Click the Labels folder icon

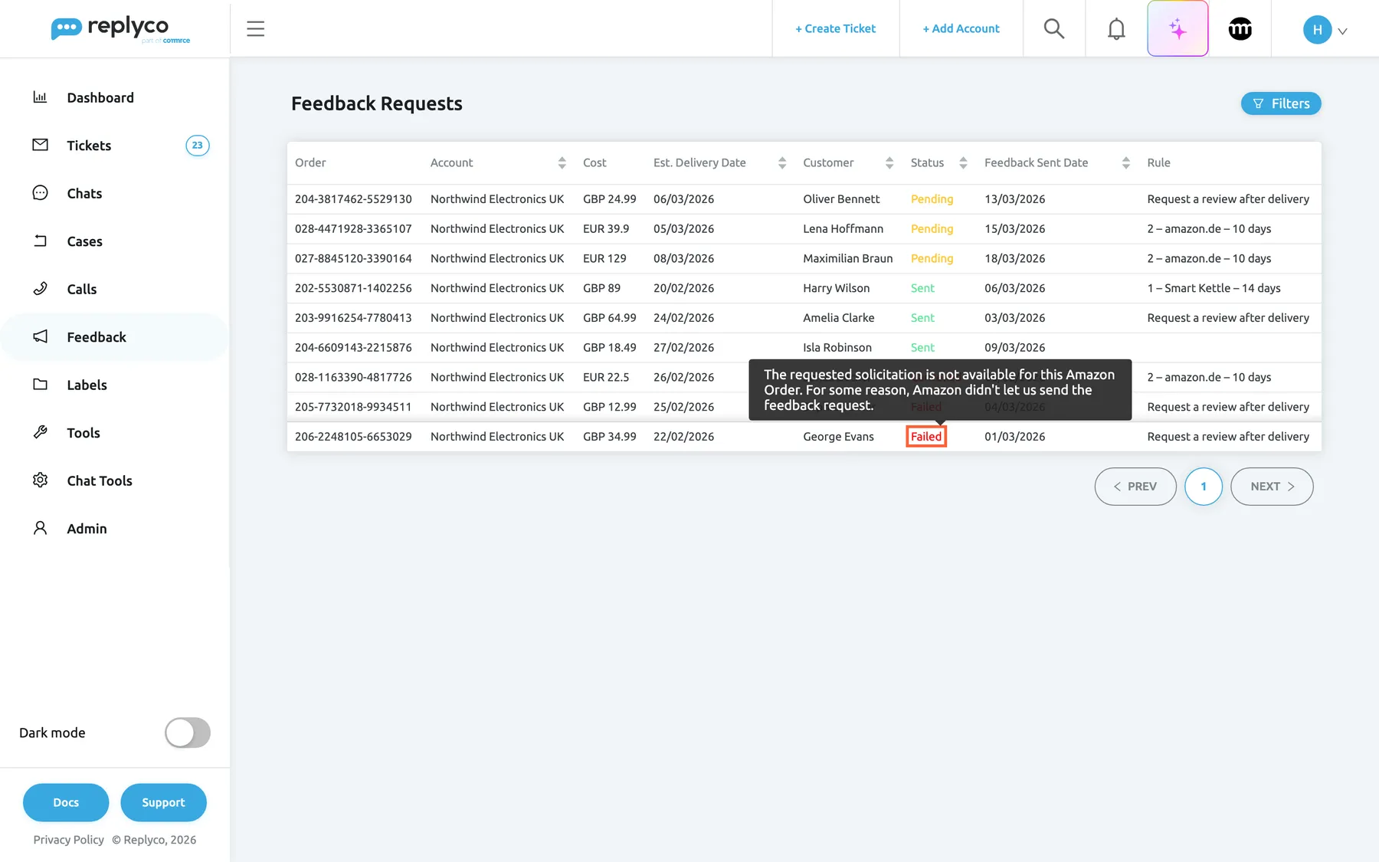tap(40, 385)
